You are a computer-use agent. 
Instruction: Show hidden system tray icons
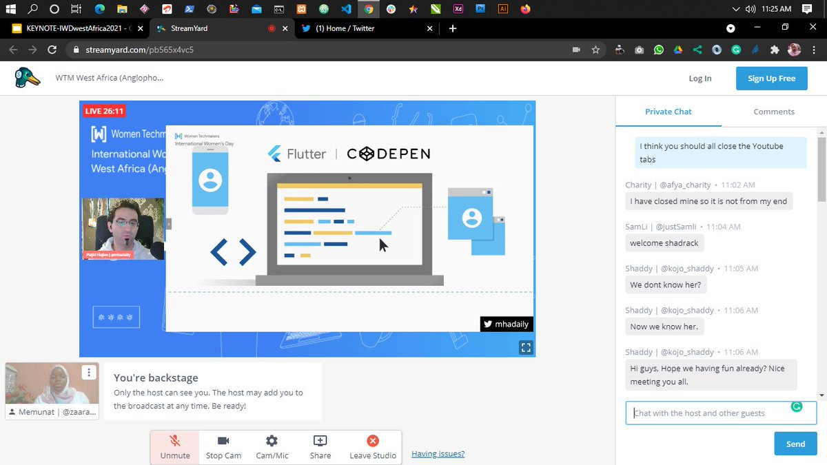pos(737,9)
